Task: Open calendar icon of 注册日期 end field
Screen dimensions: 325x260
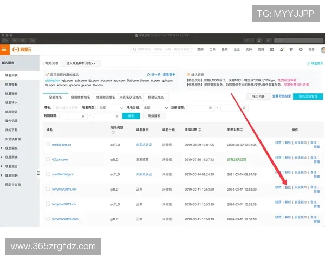Action: tap(244, 108)
